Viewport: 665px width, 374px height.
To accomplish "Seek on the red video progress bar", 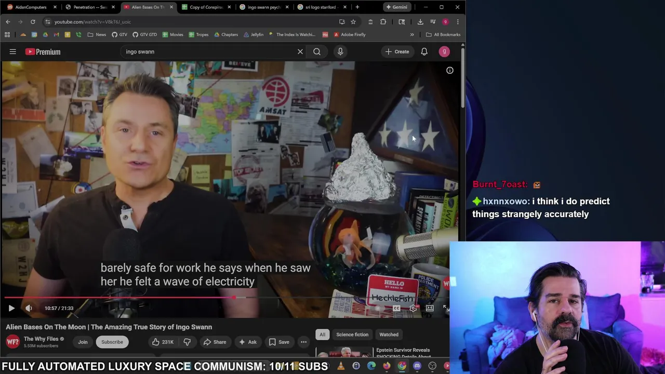I will click(x=227, y=298).
